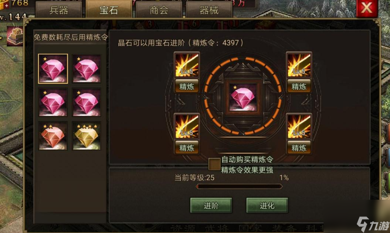Select the second pink gem in top row

coord(87,69)
